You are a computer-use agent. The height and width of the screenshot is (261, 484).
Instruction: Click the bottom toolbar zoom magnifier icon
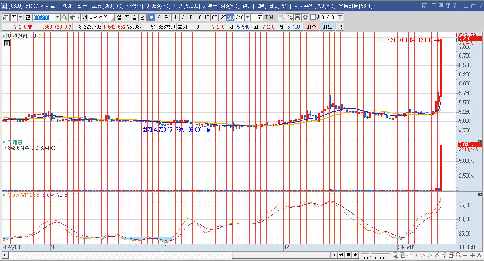tap(459, 255)
